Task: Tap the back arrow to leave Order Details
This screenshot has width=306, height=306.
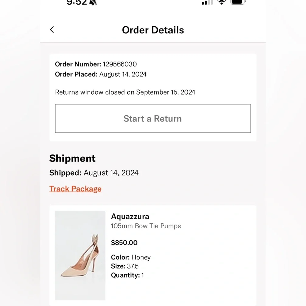Action: 52,30
